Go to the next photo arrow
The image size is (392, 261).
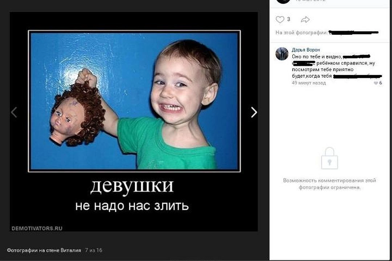pyautogui.click(x=254, y=112)
